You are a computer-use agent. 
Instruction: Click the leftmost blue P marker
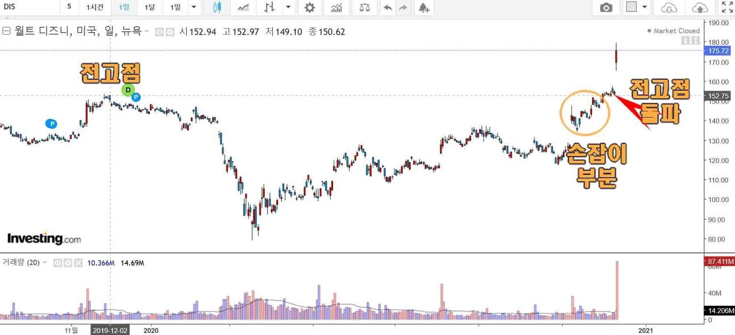(x=52, y=123)
